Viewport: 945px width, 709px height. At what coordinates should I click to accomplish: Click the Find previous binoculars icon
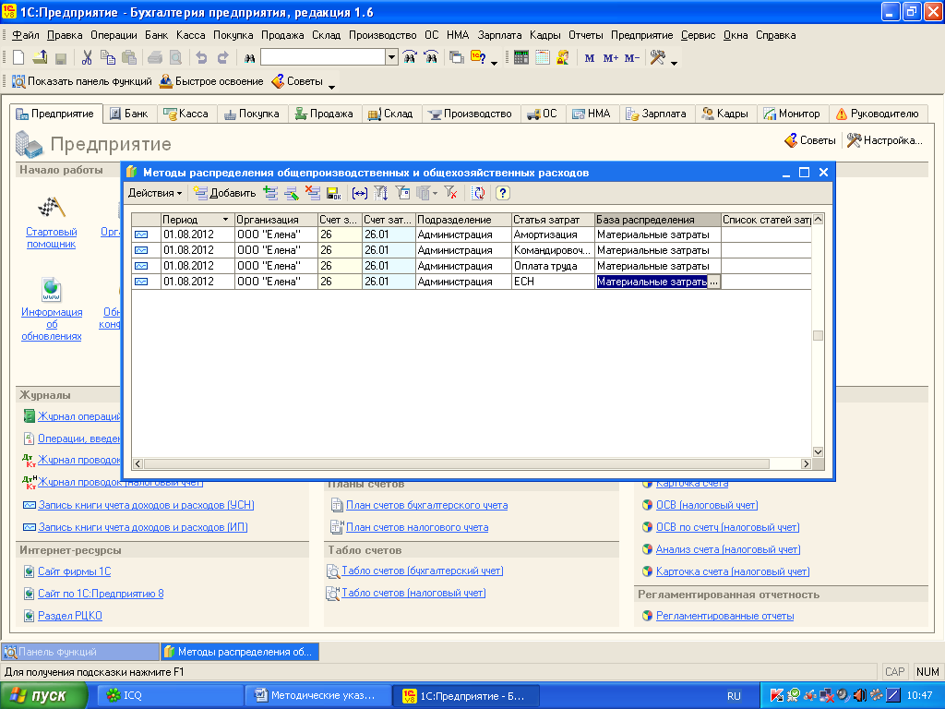[x=432, y=58]
